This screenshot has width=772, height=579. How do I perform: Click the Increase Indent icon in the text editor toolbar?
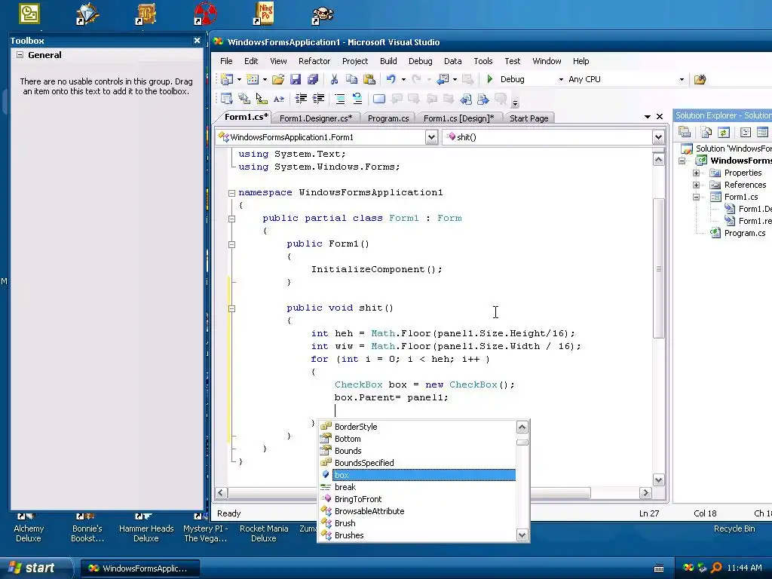click(319, 99)
